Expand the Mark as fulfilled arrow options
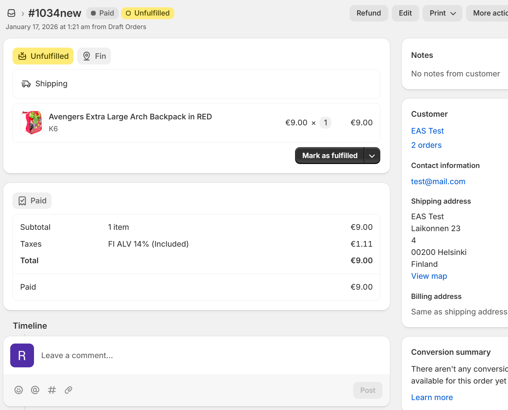 (x=372, y=156)
